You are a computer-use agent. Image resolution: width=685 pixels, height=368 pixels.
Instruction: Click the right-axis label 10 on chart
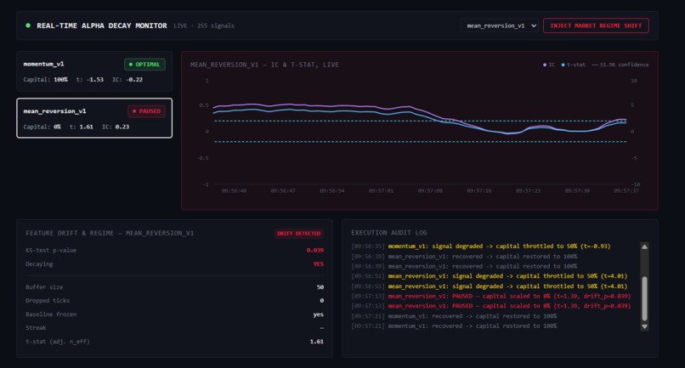[633, 81]
